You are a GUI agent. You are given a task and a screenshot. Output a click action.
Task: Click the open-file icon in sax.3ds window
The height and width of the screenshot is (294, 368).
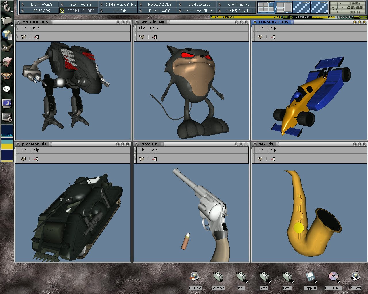[x=260, y=159]
